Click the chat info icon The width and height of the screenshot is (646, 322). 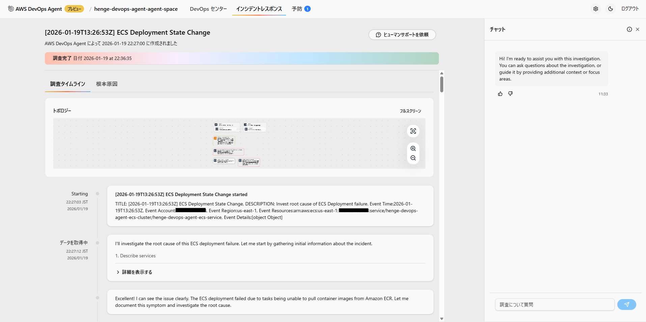(x=629, y=29)
